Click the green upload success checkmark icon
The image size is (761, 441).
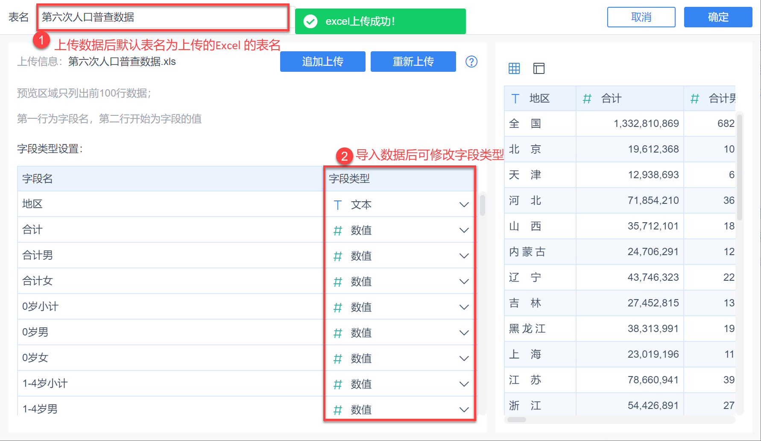[310, 21]
